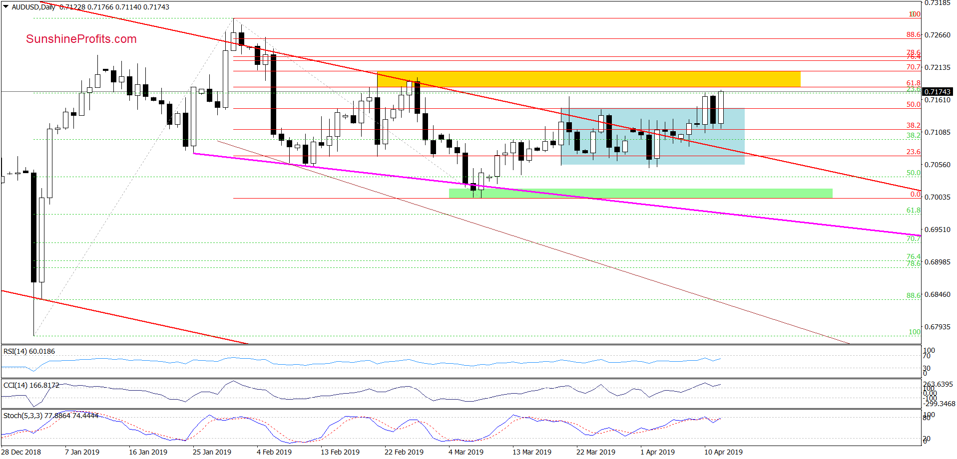Click the 13 Mar 2019 date label
Viewport: 957px width, 459px height.
pos(531,452)
